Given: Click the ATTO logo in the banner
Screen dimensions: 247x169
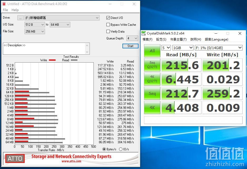Looking at the screenshot, I should (x=15, y=158).
